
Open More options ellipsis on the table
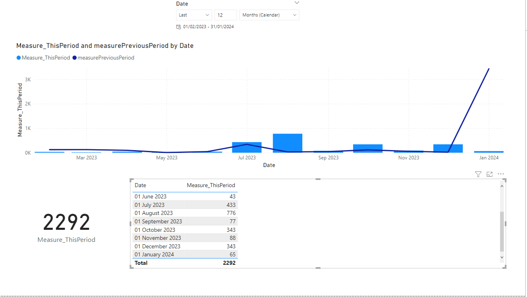pos(501,174)
